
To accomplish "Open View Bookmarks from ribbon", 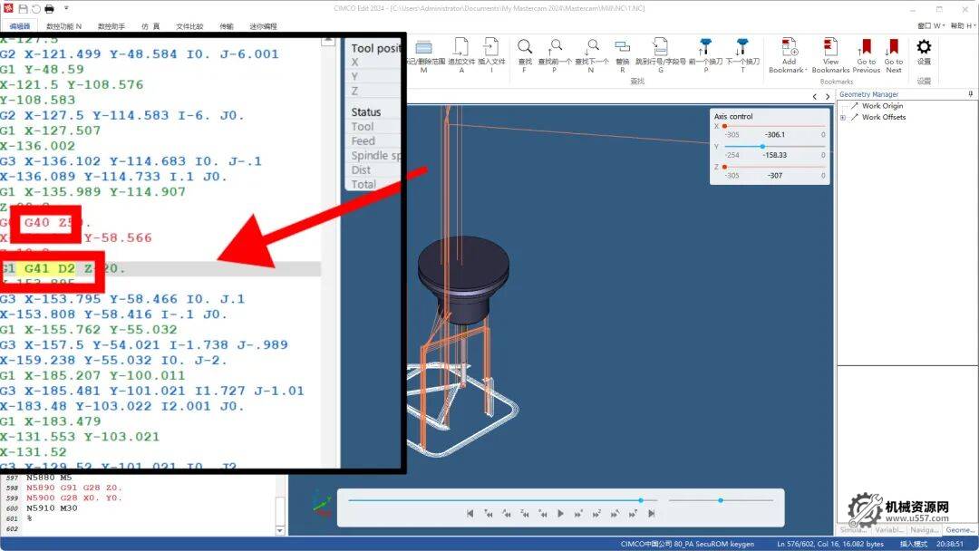I will [830, 49].
